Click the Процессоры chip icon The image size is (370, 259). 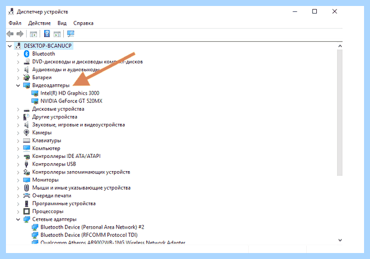[x=26, y=212]
